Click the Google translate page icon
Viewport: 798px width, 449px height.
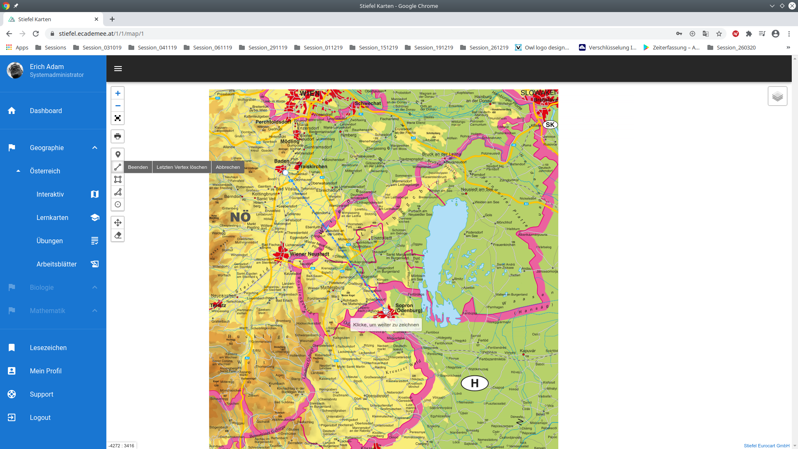tap(706, 34)
